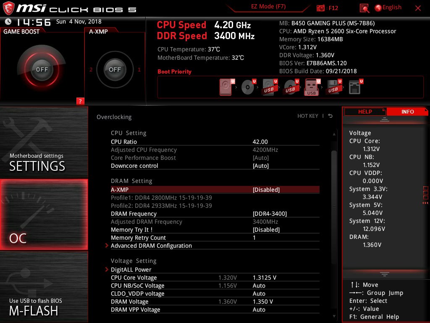Click the back arrow next to HOT KEY
430x323 pixels.
point(330,116)
